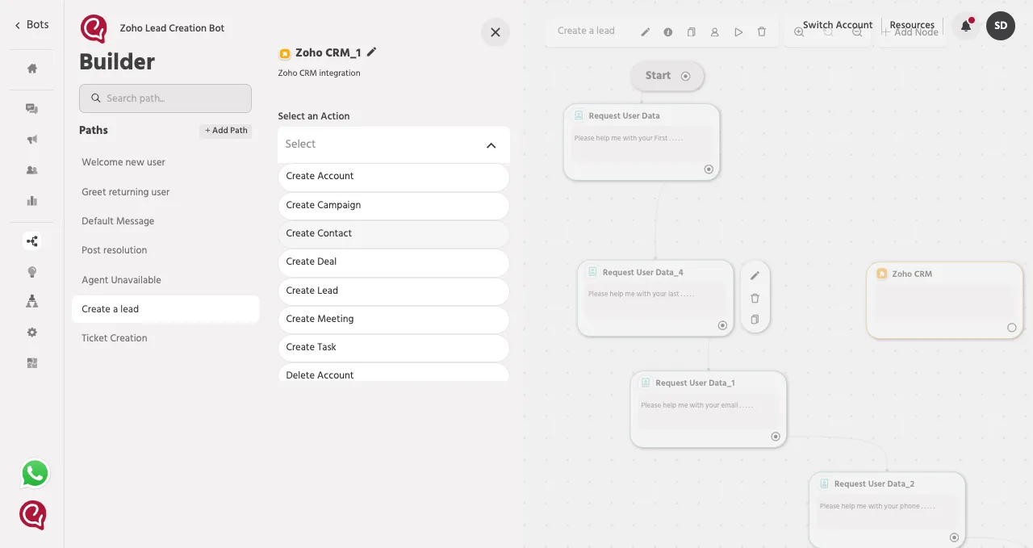The width and height of the screenshot is (1033, 548).
Task: Open Resources
Action: click(x=912, y=25)
